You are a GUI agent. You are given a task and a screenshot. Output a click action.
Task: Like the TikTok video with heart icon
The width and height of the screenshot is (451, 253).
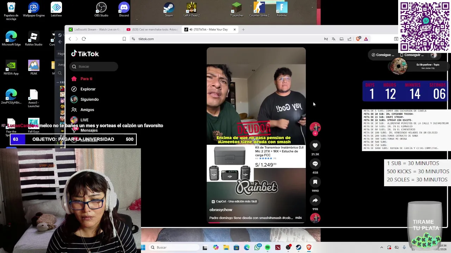(x=315, y=145)
